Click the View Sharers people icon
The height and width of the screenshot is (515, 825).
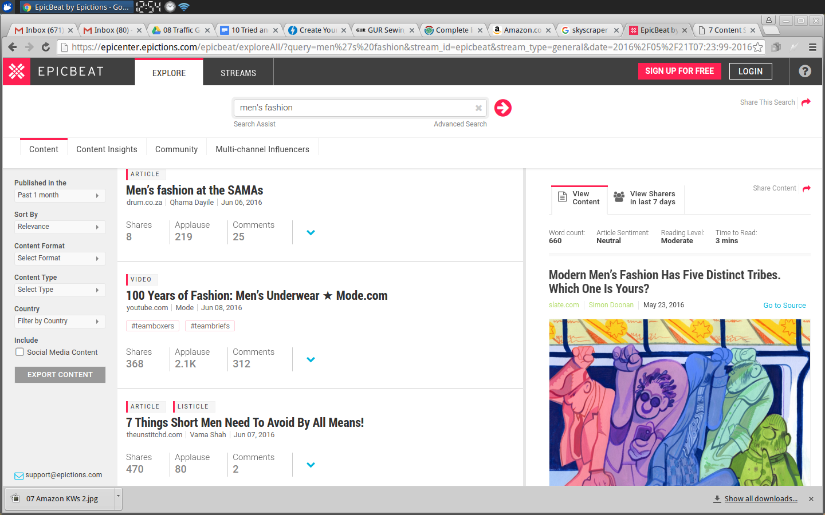(619, 197)
